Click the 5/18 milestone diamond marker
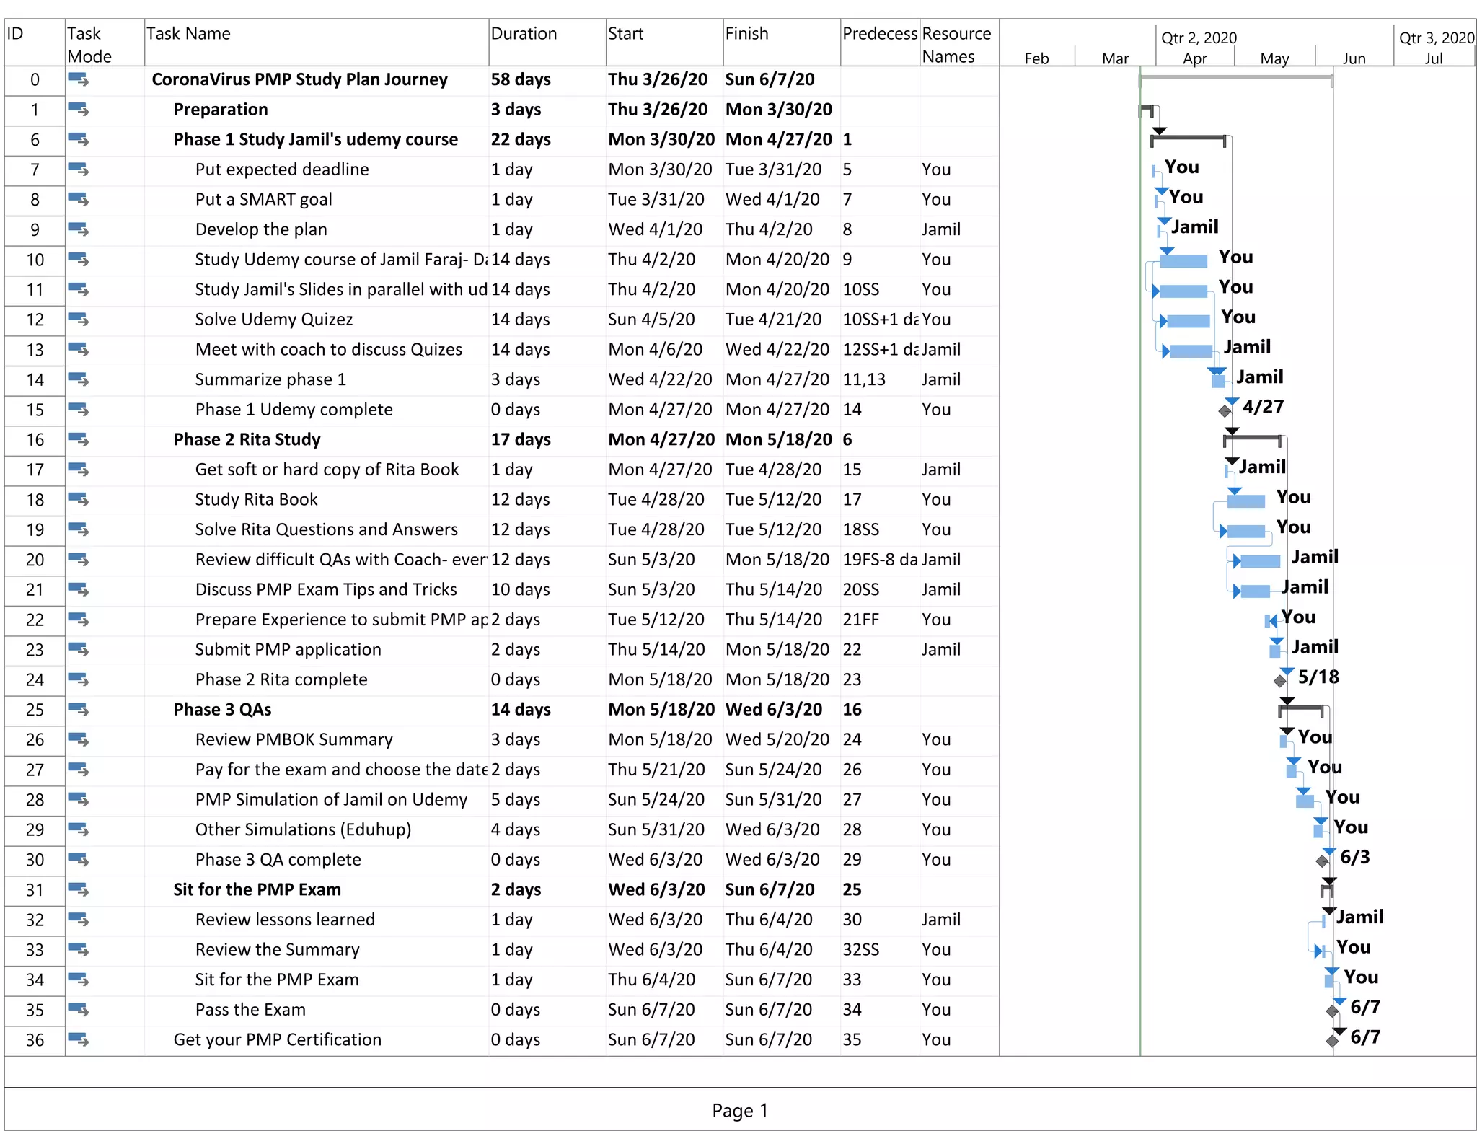This screenshot has width=1477, height=1131. pyautogui.click(x=1280, y=681)
